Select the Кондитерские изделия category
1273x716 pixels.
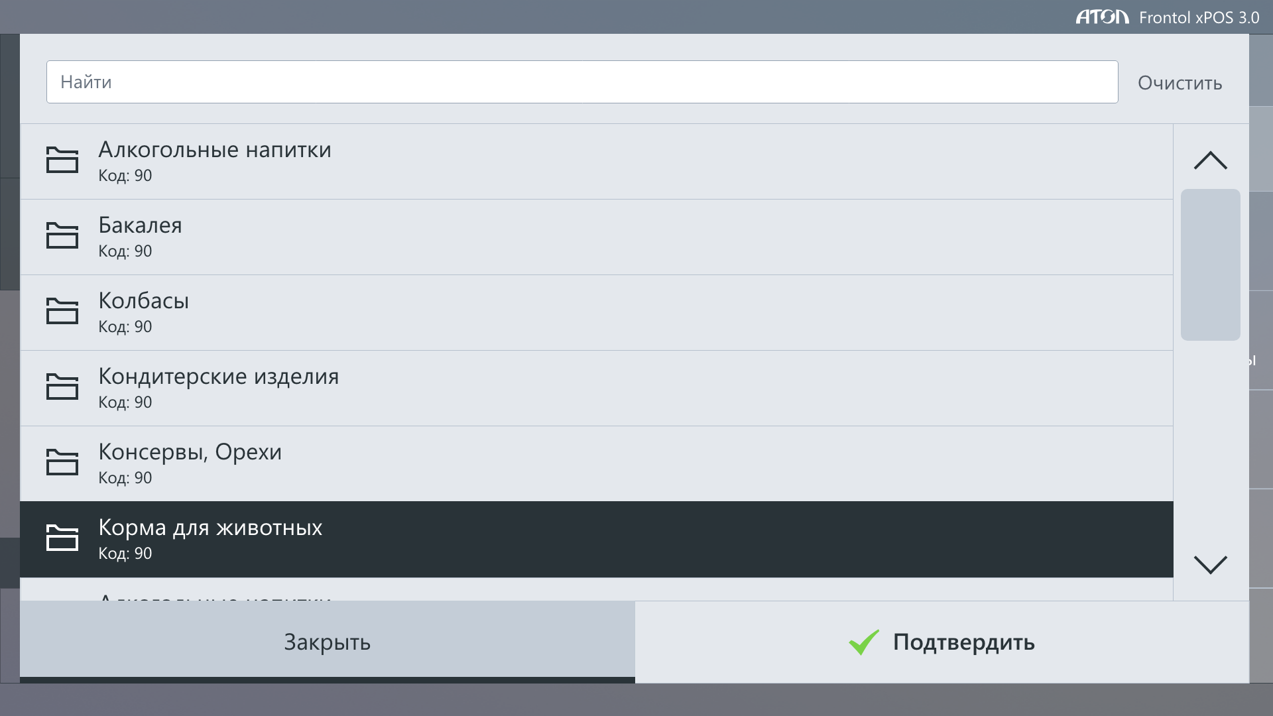[597, 388]
